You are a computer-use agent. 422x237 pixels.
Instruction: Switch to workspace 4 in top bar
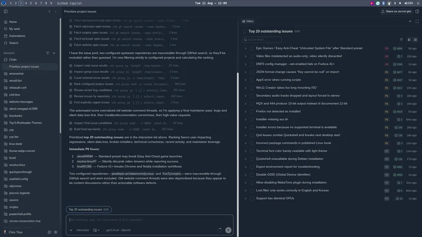[26, 3]
